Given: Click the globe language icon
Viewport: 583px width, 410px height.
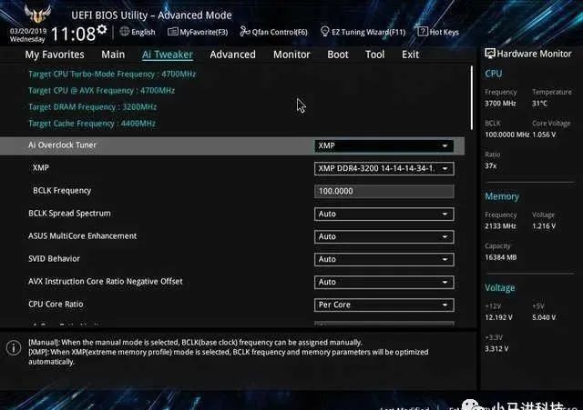Looking at the screenshot, I should [125, 32].
